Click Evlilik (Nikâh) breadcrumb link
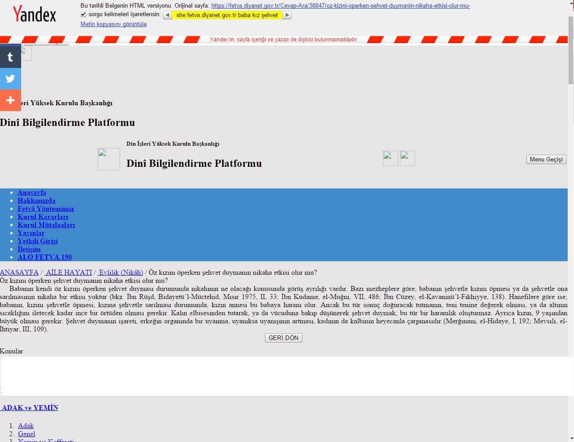574x442 pixels. pos(120,272)
